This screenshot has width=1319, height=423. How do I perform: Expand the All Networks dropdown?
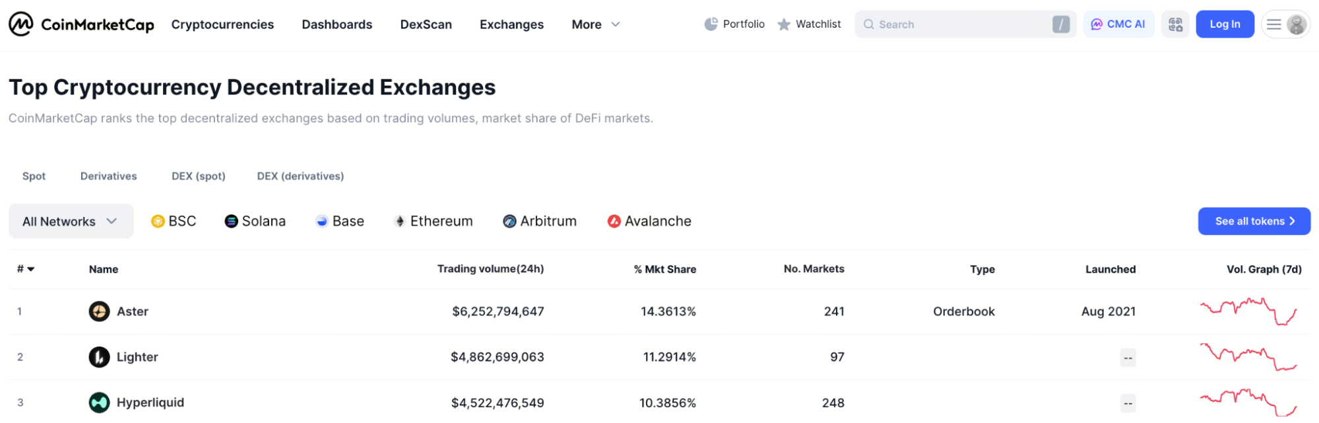71,221
